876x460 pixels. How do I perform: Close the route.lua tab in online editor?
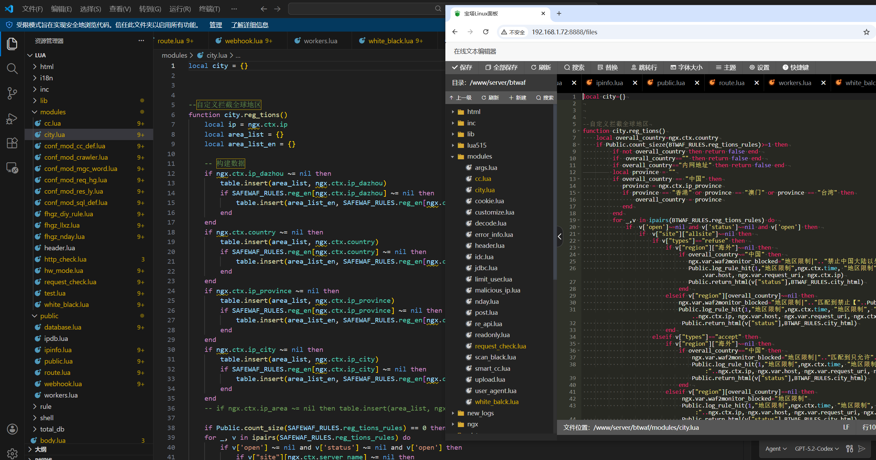(756, 83)
